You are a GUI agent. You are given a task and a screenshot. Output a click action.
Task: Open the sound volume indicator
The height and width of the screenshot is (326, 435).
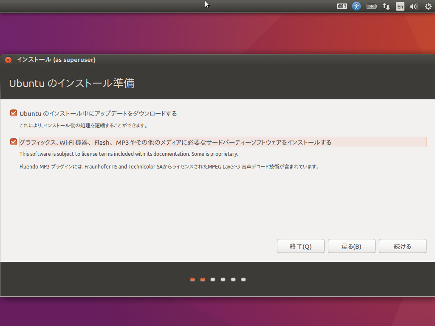(x=414, y=6)
